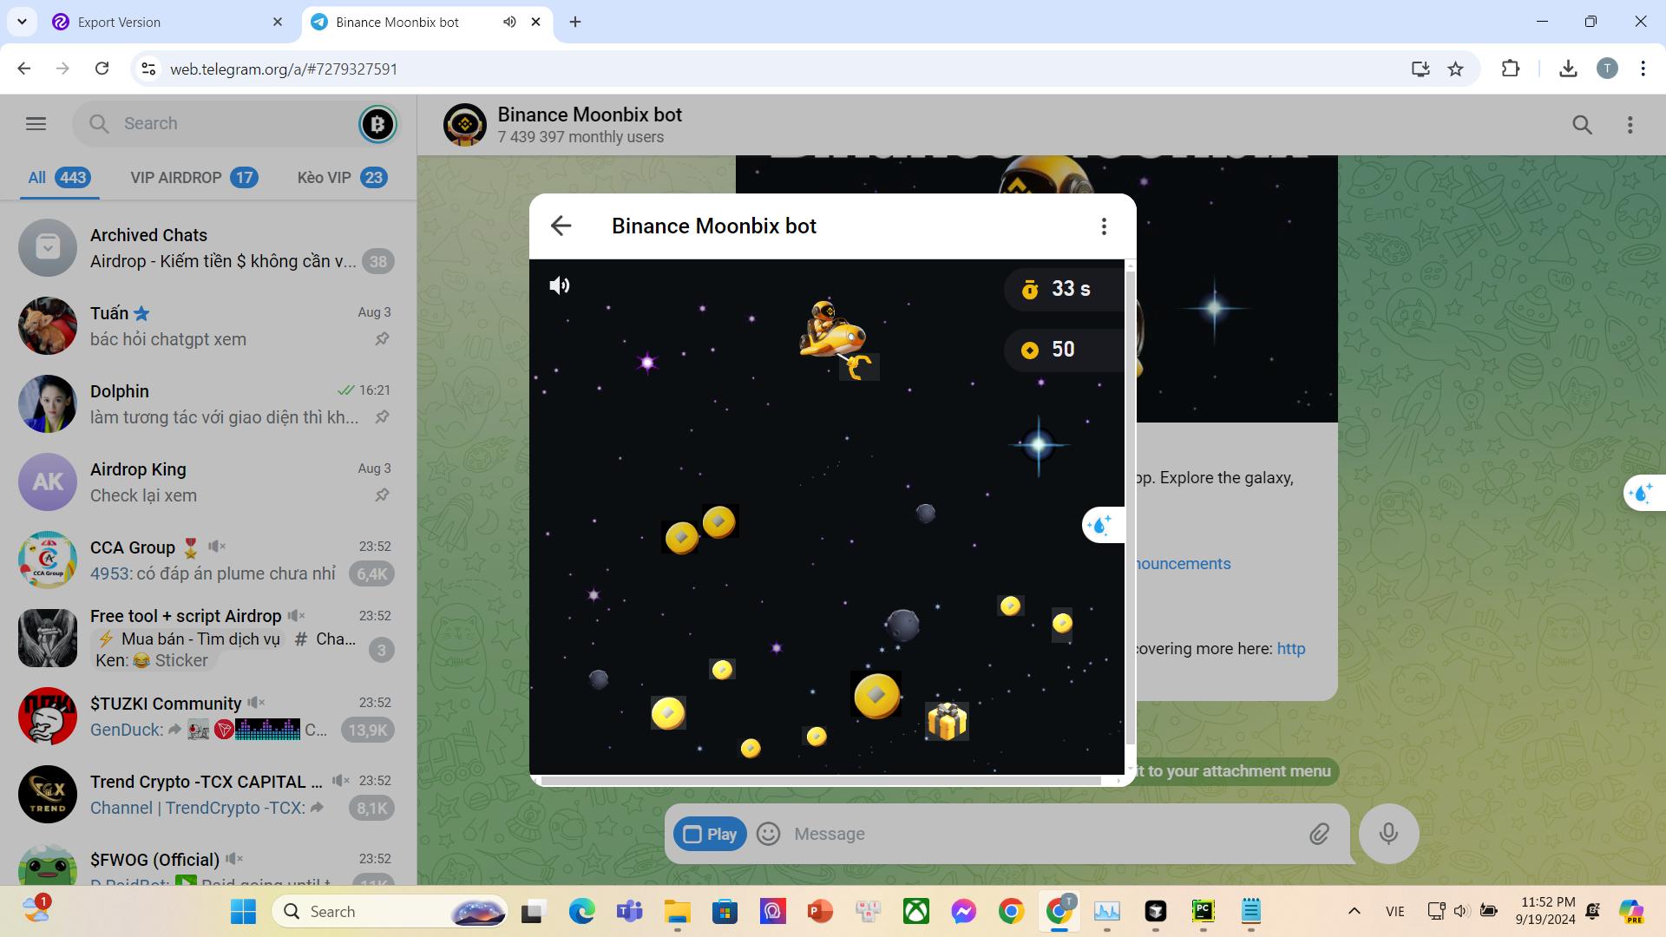Image resolution: width=1666 pixels, height=937 pixels.
Task: Click the game's horizontal scrollbar
Action: point(821,781)
